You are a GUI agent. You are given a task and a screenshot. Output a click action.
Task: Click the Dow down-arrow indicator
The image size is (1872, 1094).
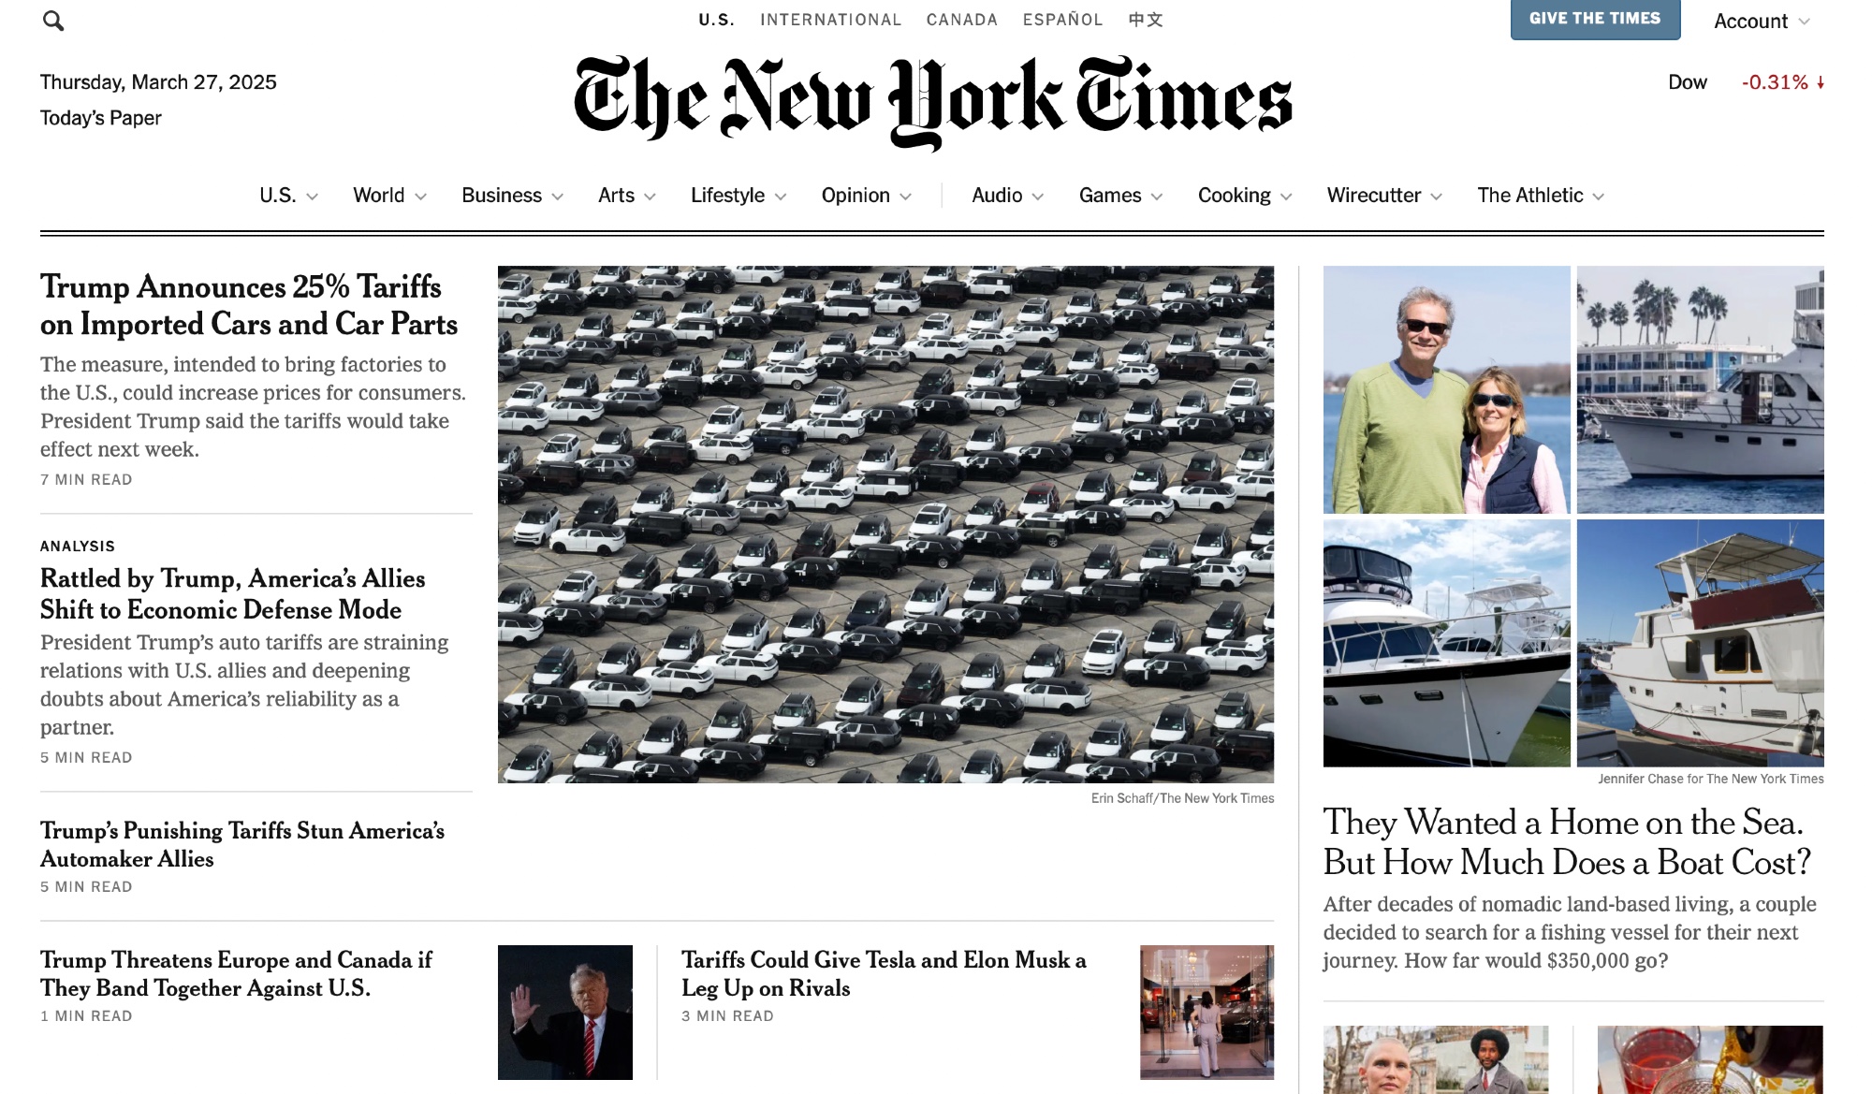click(1821, 83)
